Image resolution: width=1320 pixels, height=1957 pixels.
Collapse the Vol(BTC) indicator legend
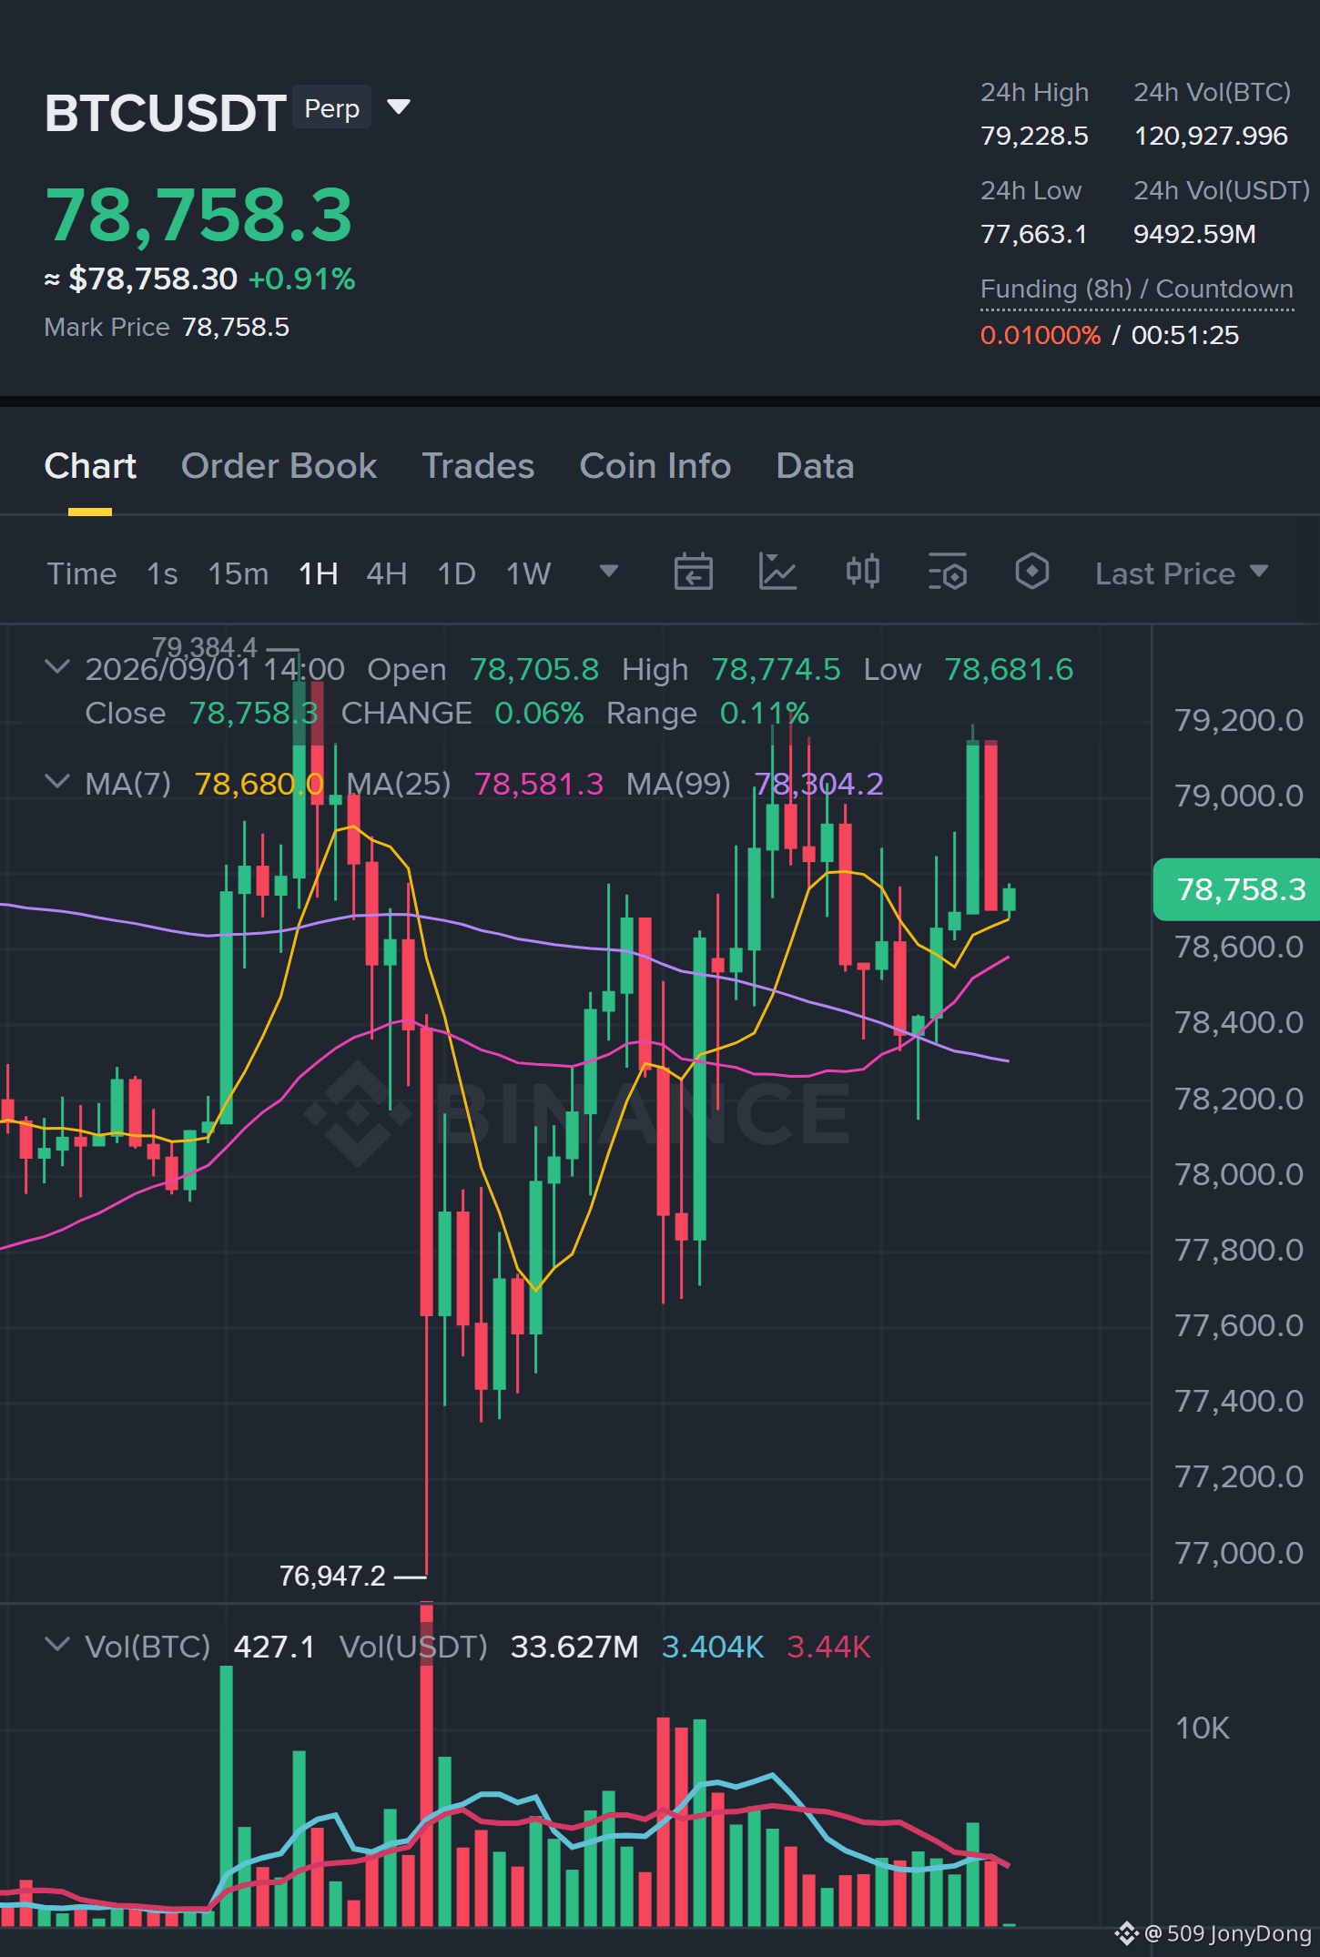(56, 1645)
